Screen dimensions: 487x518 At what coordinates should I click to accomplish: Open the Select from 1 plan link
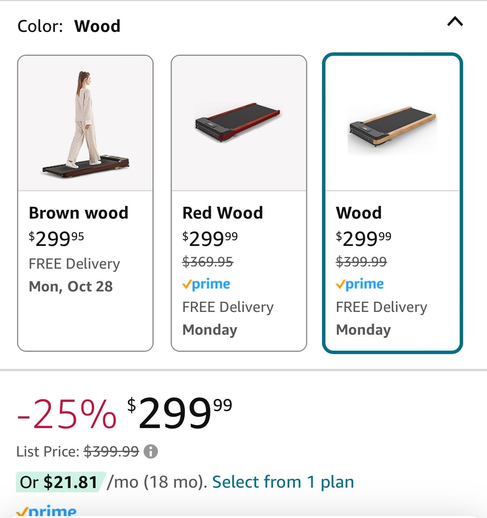[283, 482]
